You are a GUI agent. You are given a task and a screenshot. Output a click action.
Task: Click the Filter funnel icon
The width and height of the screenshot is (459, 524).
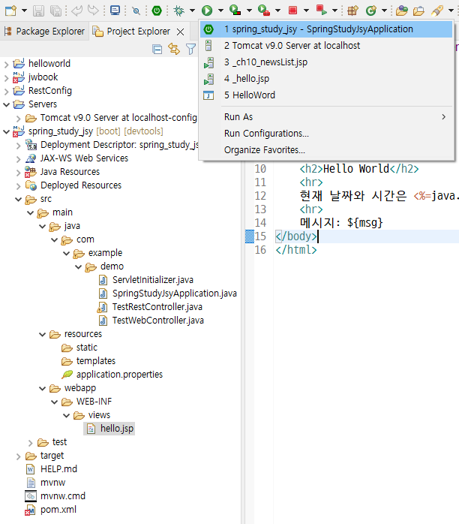tap(190, 50)
